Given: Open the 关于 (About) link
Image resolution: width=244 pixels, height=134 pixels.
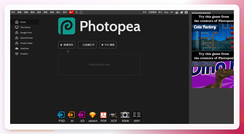Looking at the screenshot, I should click(x=145, y=12).
